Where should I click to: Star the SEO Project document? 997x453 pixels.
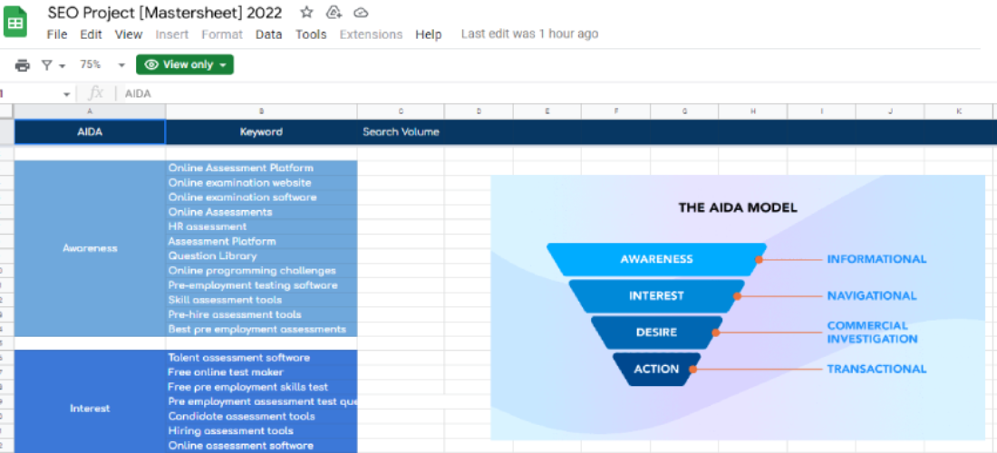(306, 12)
